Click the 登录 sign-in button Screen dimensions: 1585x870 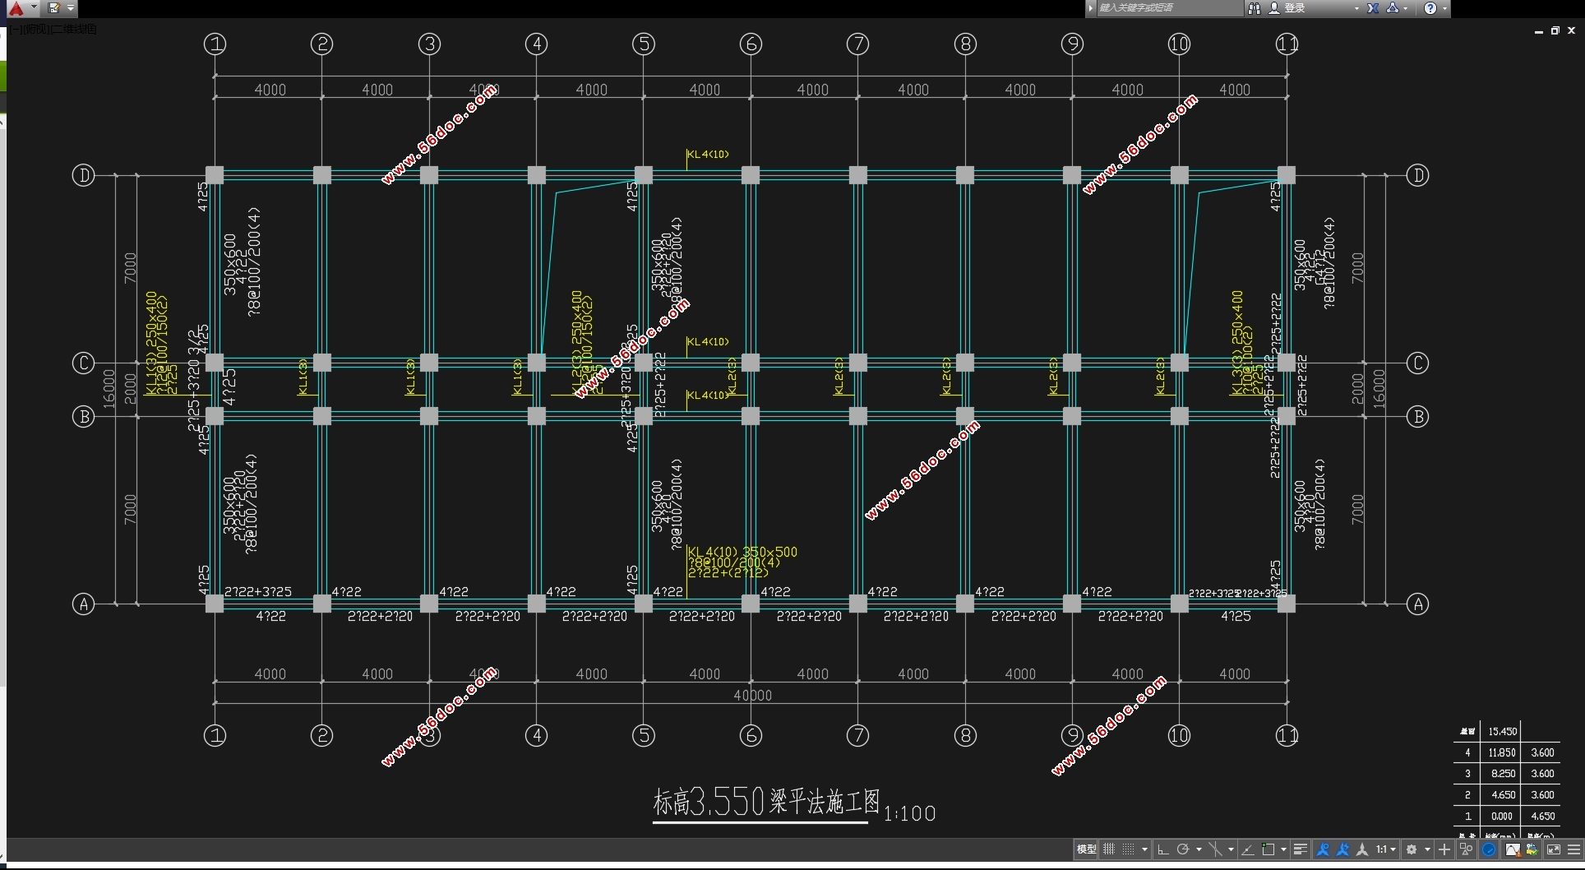tap(1295, 8)
